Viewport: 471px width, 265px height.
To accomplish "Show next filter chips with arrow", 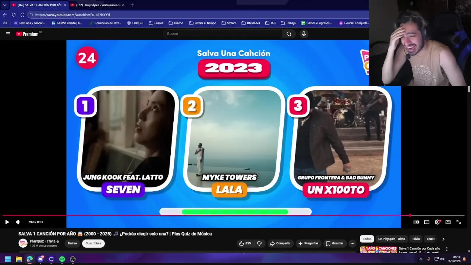I will tap(443, 239).
